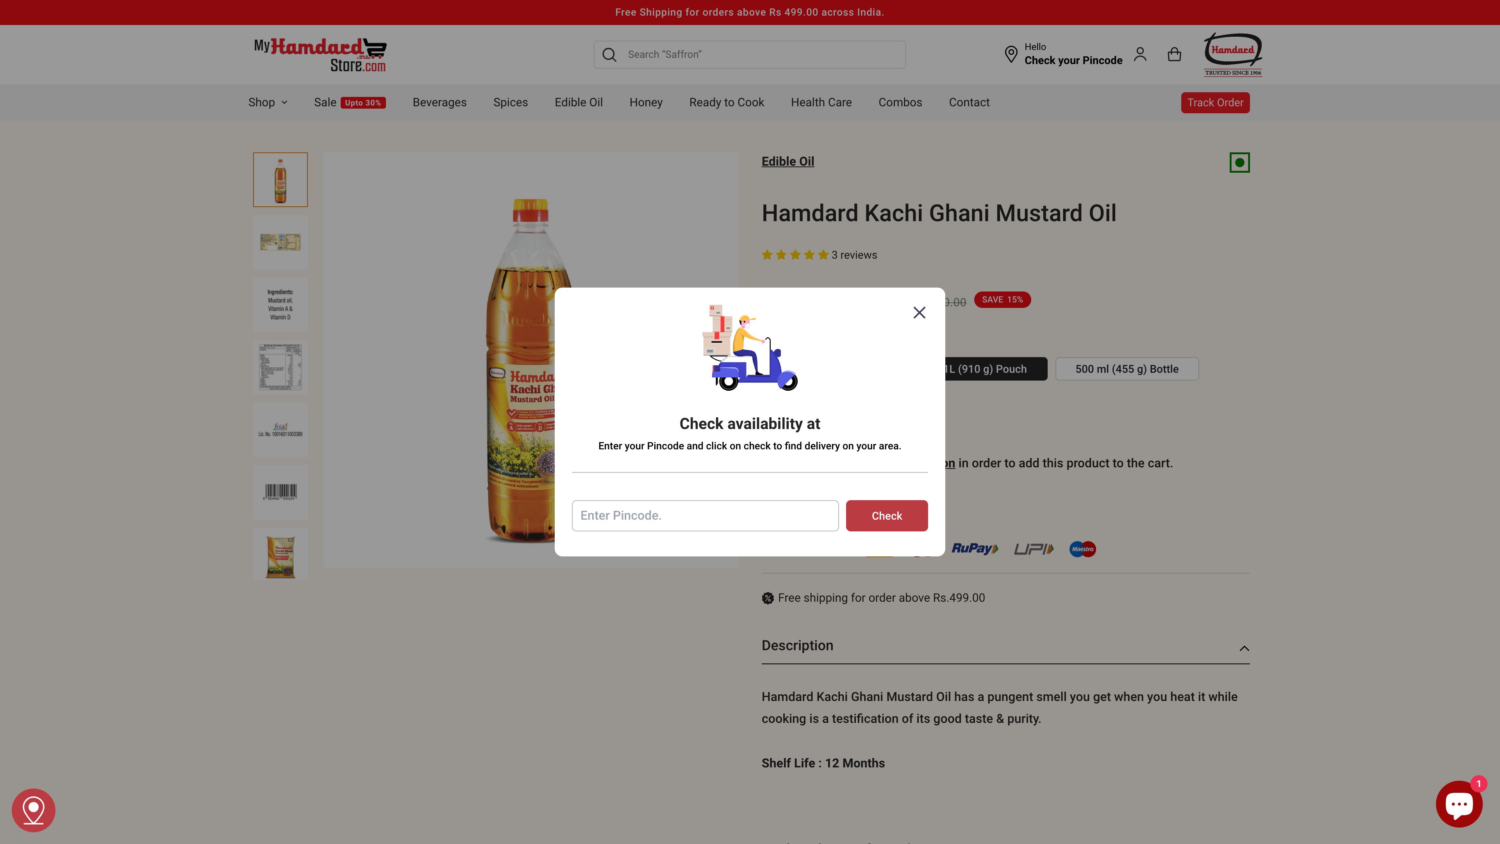Expand the Shop dropdown menu
This screenshot has width=1500, height=844.
click(x=267, y=102)
